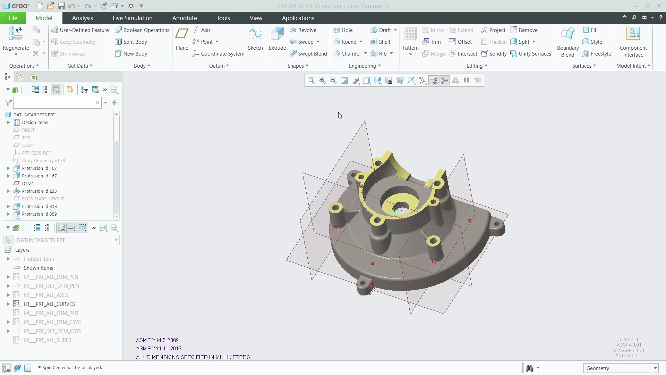Open the Geometry selection filter dropdown

(x=655, y=368)
